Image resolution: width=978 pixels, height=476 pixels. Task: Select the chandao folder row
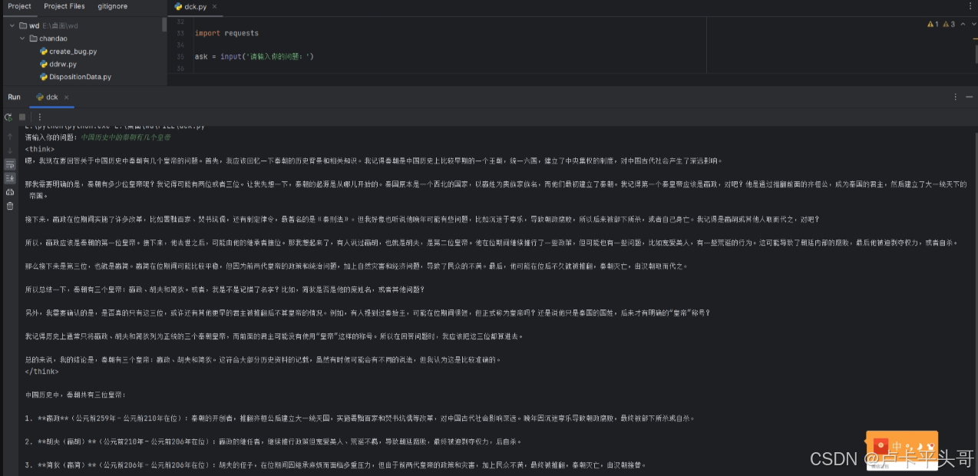click(x=83, y=38)
